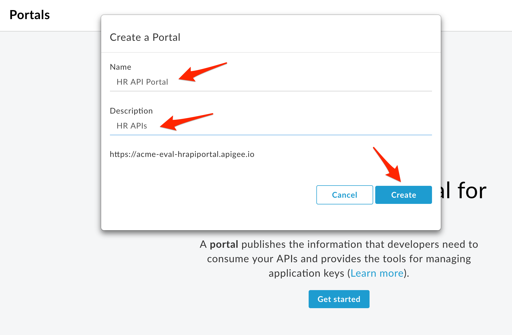Click the red arrow pointing at Create button
The image size is (512, 335).
(387, 164)
